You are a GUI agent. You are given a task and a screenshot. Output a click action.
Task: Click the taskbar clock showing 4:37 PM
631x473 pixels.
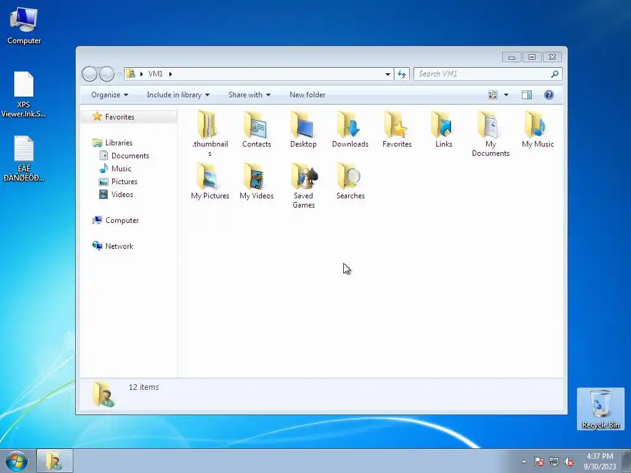(600, 461)
